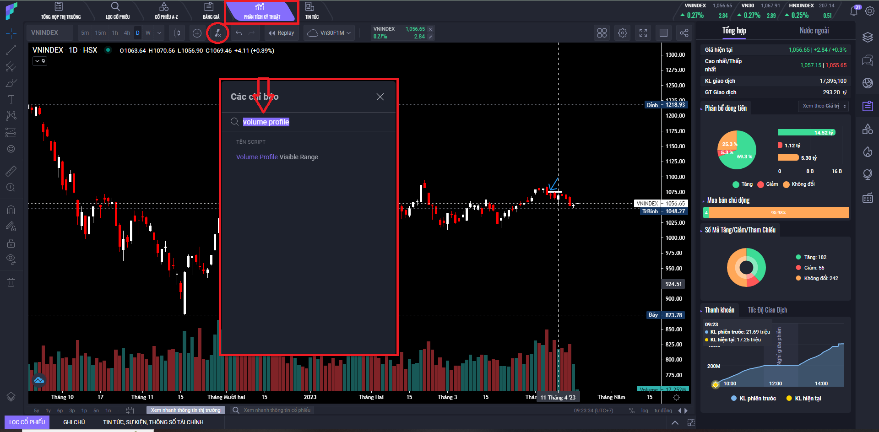Open the indicators button in chart toolbar
Image resolution: width=879 pixels, height=432 pixels.
pos(217,33)
